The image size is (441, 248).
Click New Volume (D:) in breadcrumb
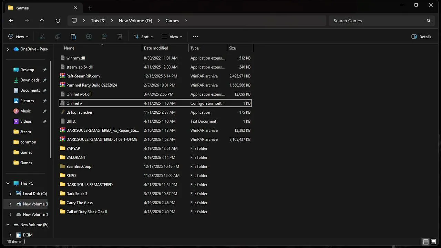[x=135, y=21]
